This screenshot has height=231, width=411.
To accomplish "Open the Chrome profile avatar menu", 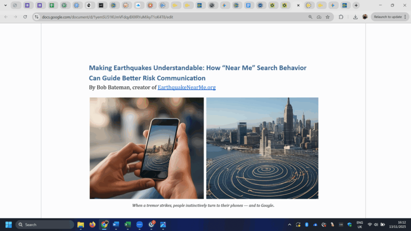I will pyautogui.click(x=365, y=17).
